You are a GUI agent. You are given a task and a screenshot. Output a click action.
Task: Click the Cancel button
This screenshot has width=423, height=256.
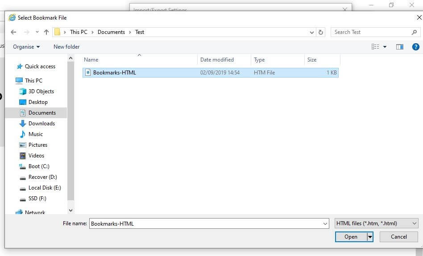point(399,237)
